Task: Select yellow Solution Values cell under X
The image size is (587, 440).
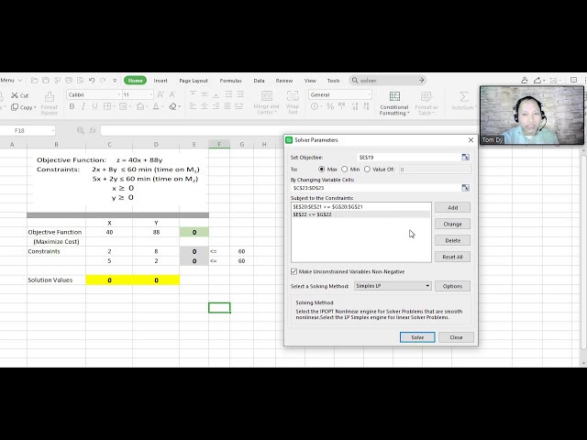Action: (x=109, y=280)
